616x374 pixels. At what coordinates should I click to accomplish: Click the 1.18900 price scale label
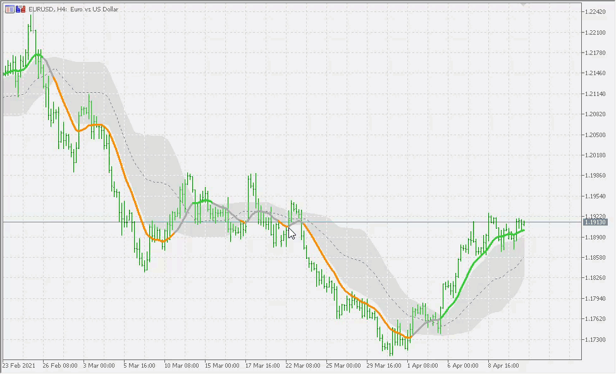[x=594, y=237]
